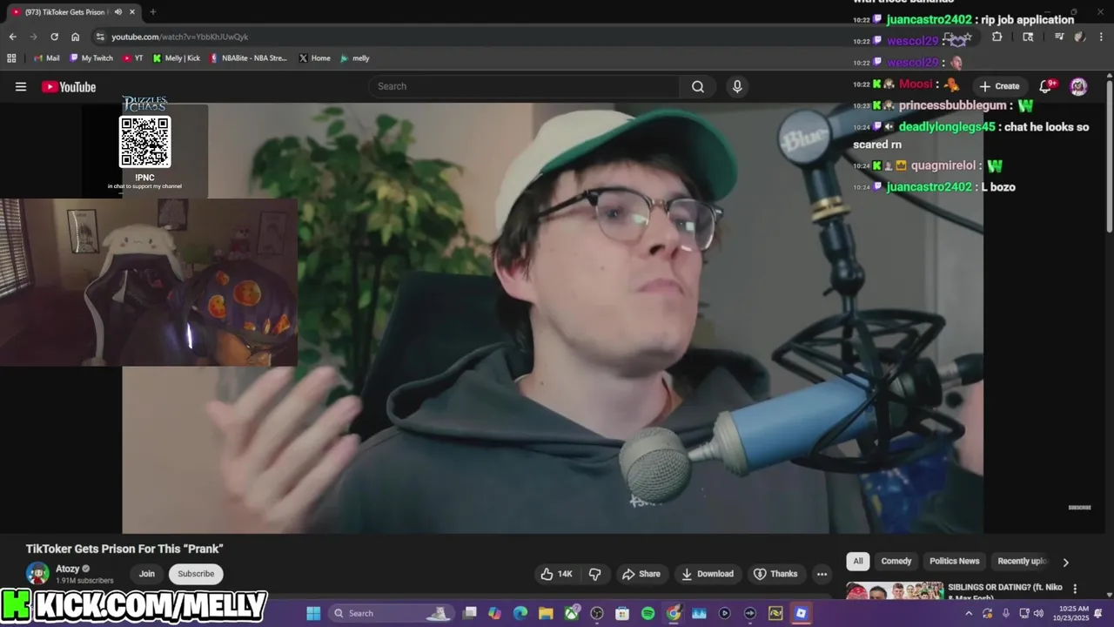Image resolution: width=1114 pixels, height=627 pixels.
Task: Open the YouTube hamburger guide menu
Action: [21, 86]
